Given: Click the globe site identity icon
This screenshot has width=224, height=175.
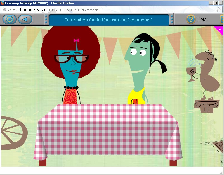Looking at the screenshot, I should click(4, 9).
